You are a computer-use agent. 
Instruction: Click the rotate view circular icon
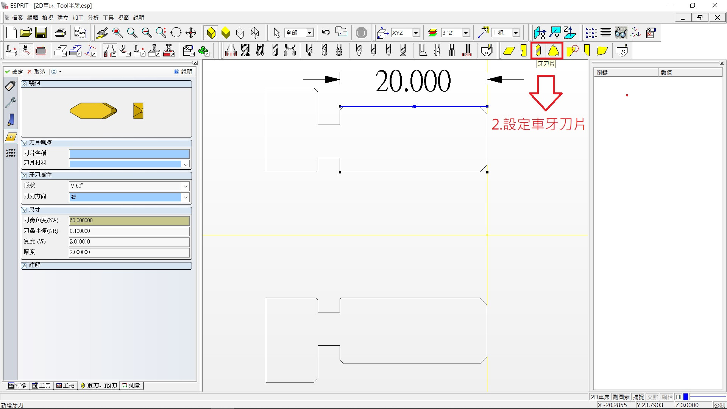(176, 33)
